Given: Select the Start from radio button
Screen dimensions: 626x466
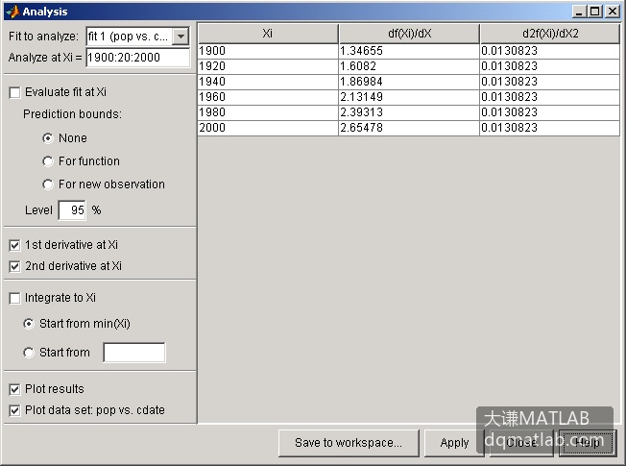Looking at the screenshot, I should point(29,353).
